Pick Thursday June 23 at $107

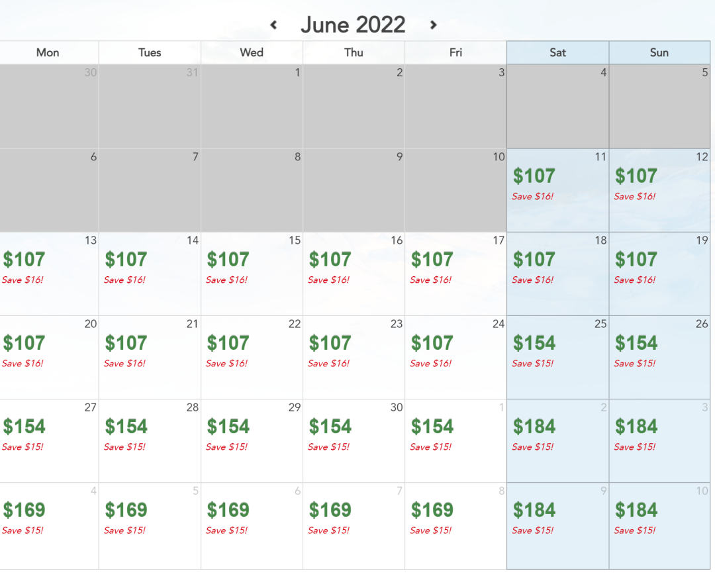pyautogui.click(x=354, y=357)
